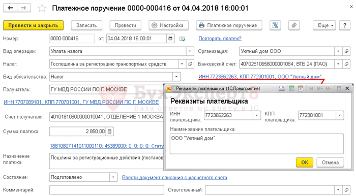
Task: Click M memory button in popup title bar
Action: point(311,88)
